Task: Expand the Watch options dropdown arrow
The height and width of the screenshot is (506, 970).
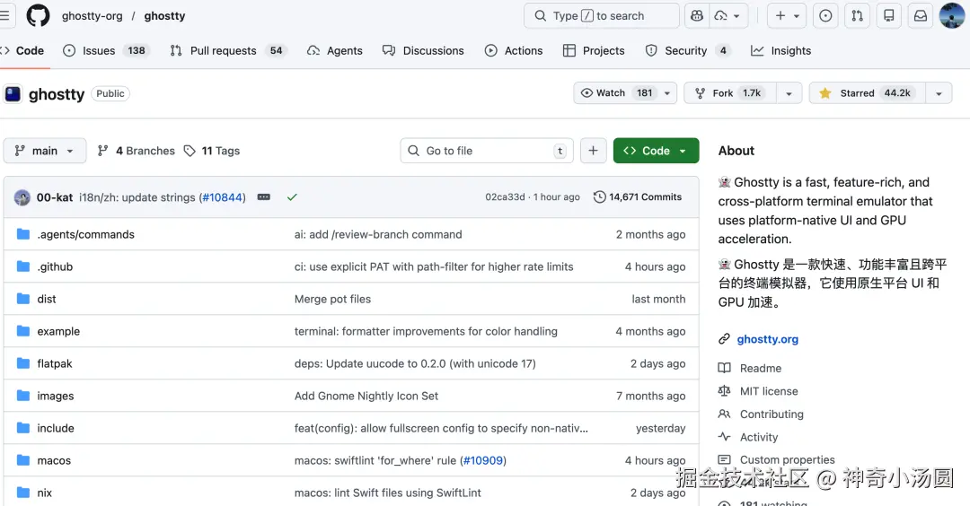Action: pyautogui.click(x=666, y=93)
